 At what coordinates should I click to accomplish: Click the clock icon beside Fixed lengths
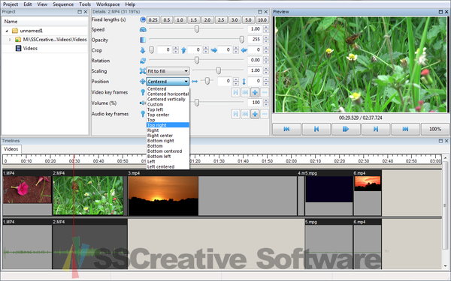point(143,19)
